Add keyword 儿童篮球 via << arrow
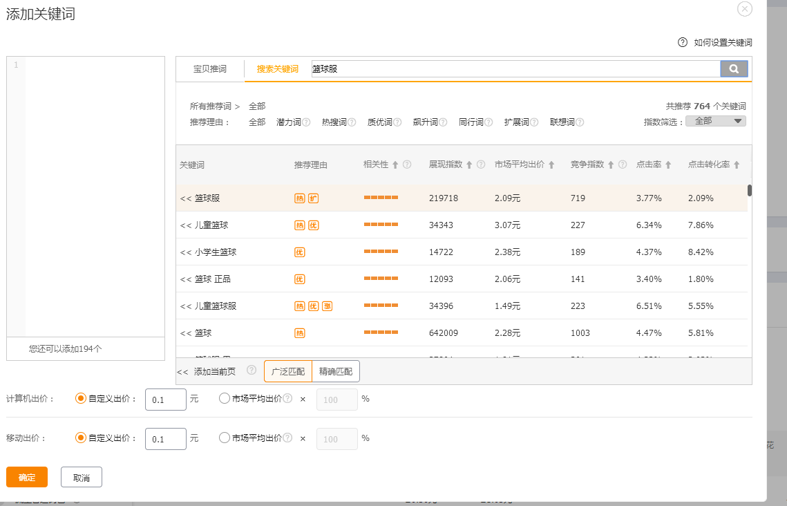The image size is (787, 506). [185, 225]
